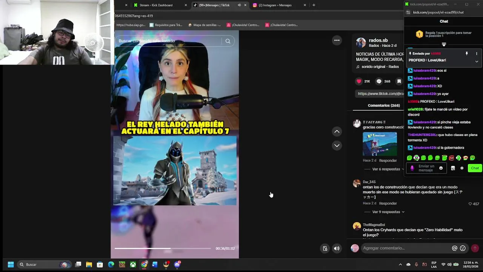483x272 pixels.
Task: Open a new browser tab with plus
Action: point(314,5)
